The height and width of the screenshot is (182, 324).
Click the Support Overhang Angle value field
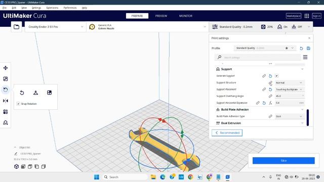(290, 96)
